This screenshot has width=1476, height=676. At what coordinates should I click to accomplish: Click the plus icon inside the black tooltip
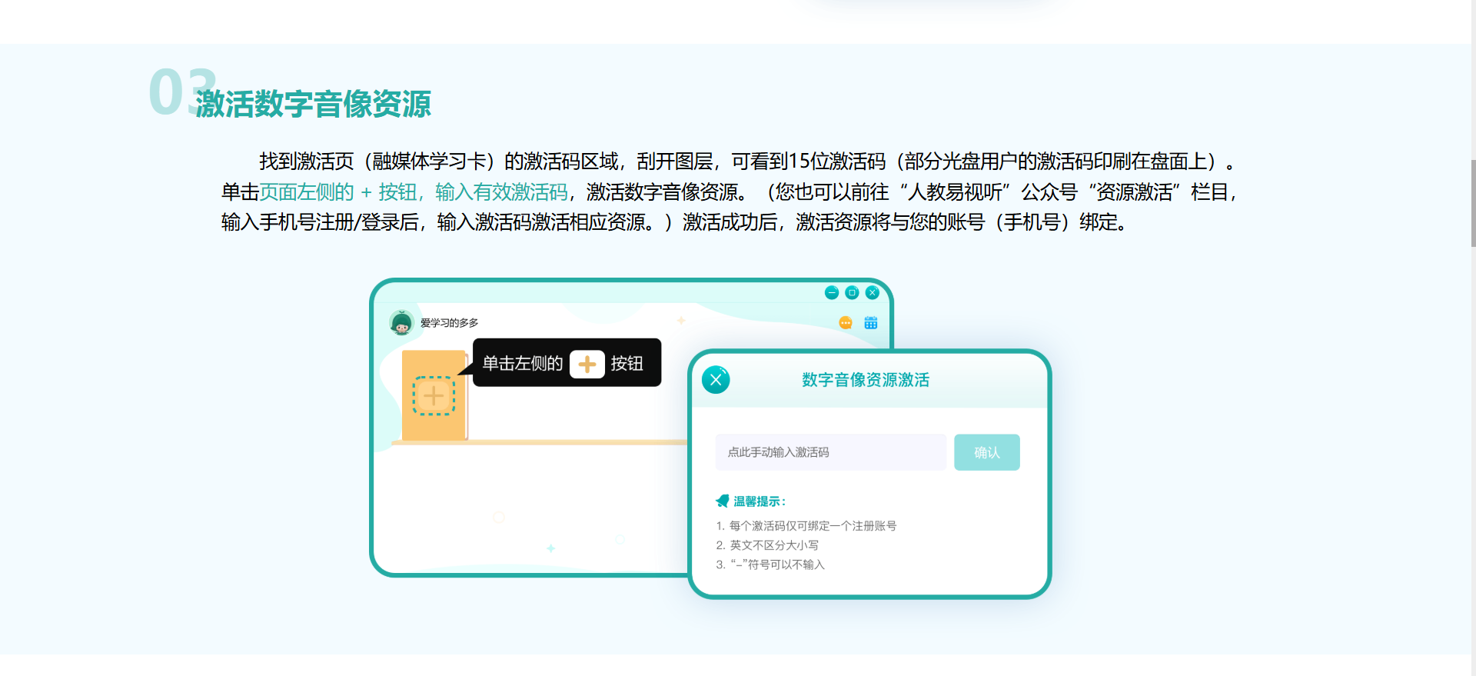pyautogui.click(x=587, y=364)
